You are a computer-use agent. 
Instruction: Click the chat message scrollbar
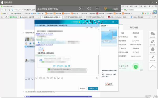[x=99, y=65]
